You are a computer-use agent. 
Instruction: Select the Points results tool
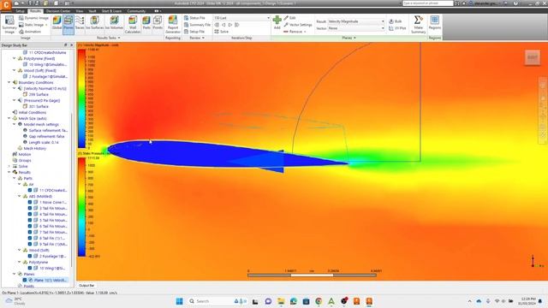(158, 23)
